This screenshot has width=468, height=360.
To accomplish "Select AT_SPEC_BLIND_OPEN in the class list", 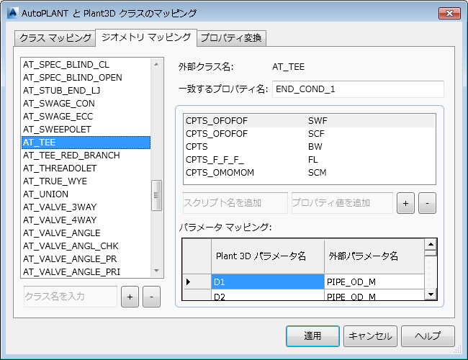I will [86, 78].
